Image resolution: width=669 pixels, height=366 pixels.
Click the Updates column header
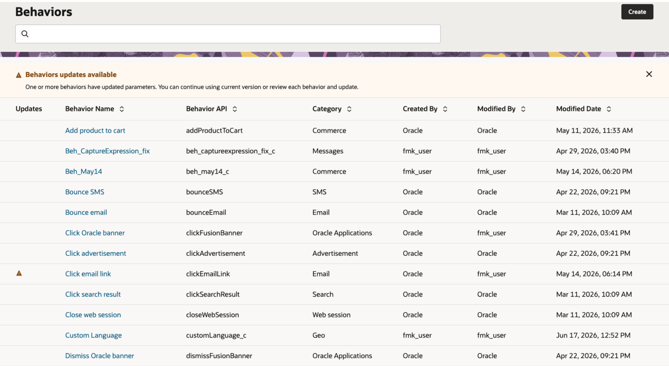click(29, 109)
